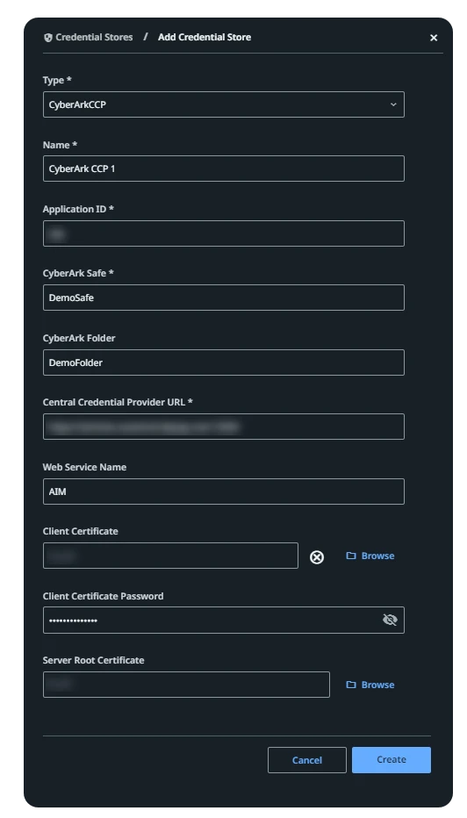Screen dimensions: 467x818
Task: Select the Add Credential Store breadcrumb
Action: tap(205, 37)
